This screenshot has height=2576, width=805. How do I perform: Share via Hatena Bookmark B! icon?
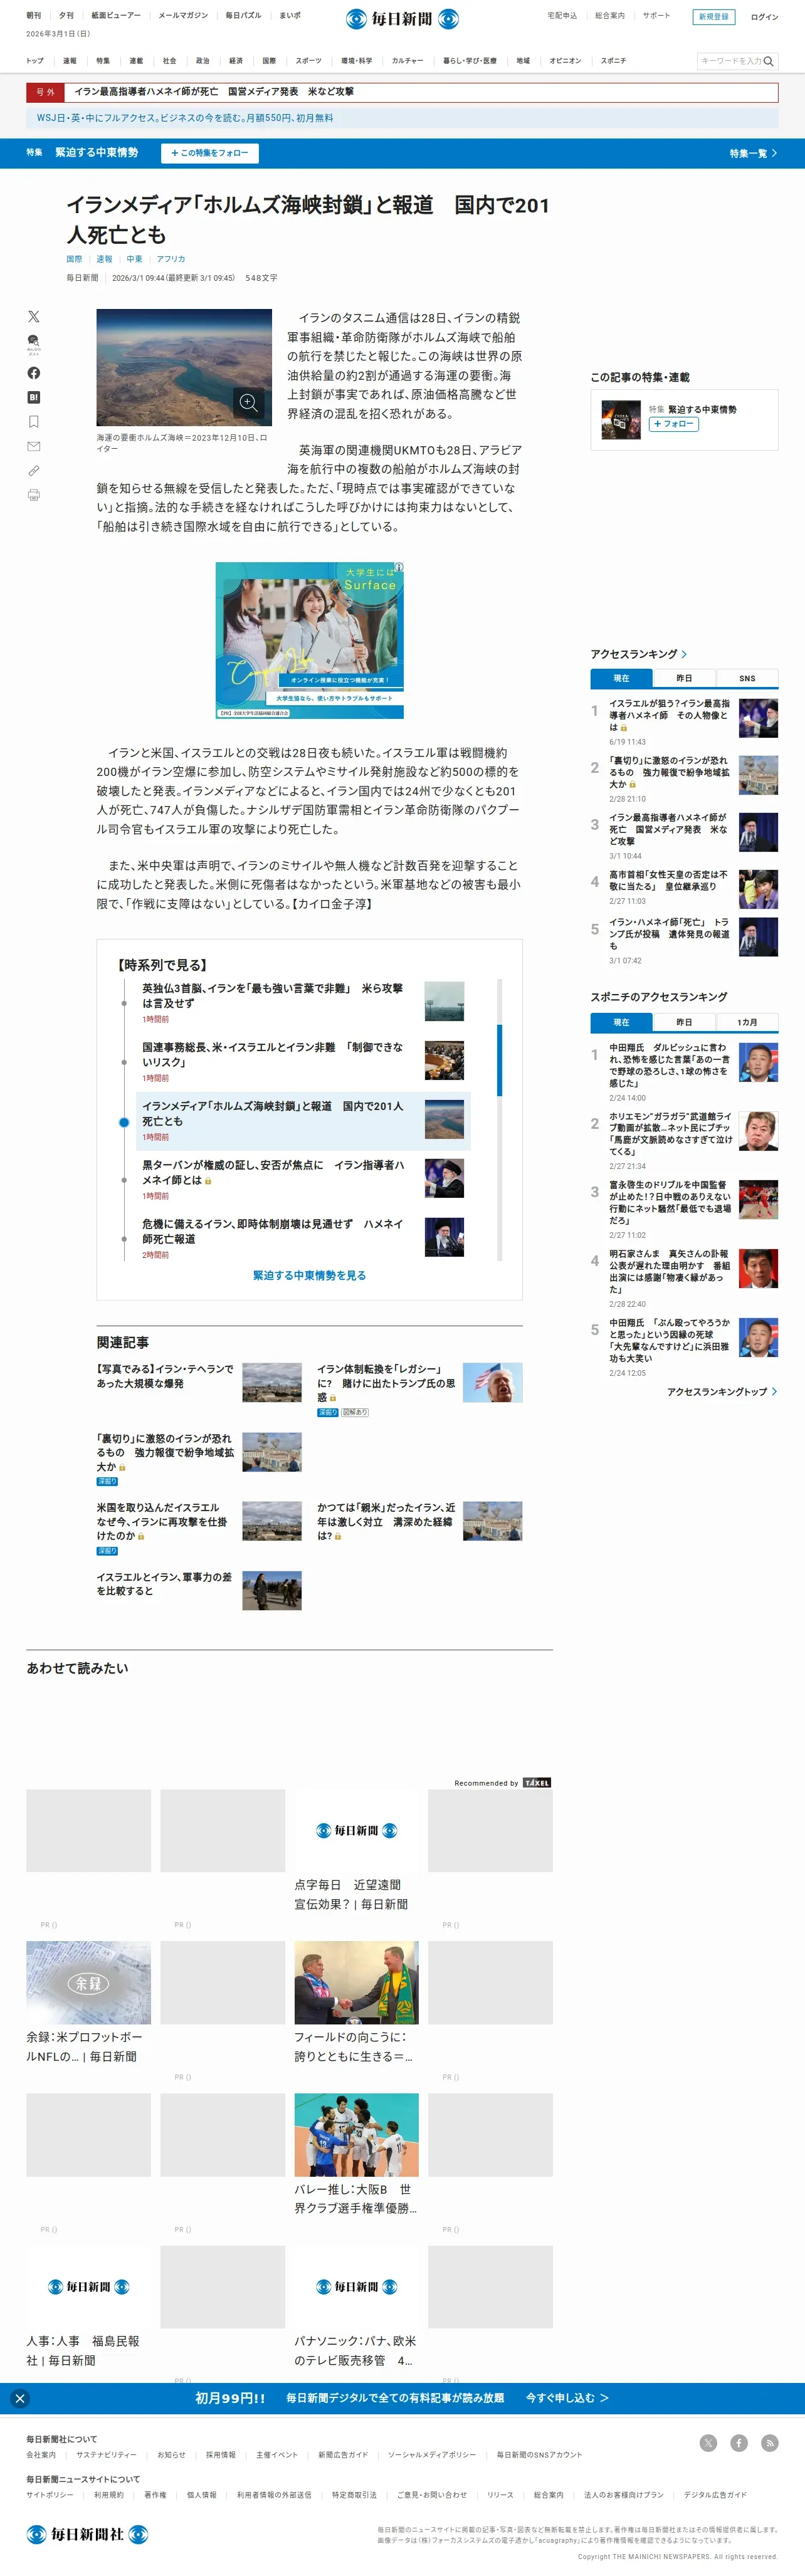pyautogui.click(x=33, y=397)
